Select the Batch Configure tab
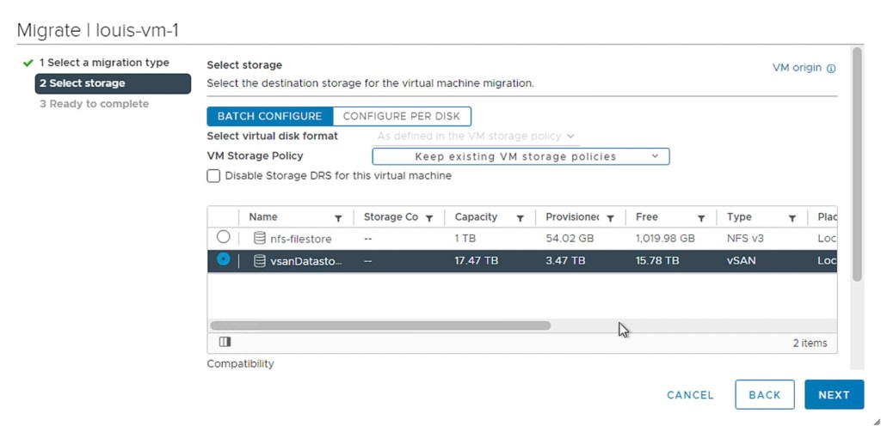Screen dimensions: 881x426 269,116
